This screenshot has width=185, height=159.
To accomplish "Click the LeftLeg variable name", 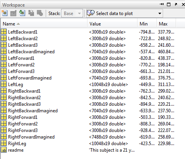I will coord(15,85).
